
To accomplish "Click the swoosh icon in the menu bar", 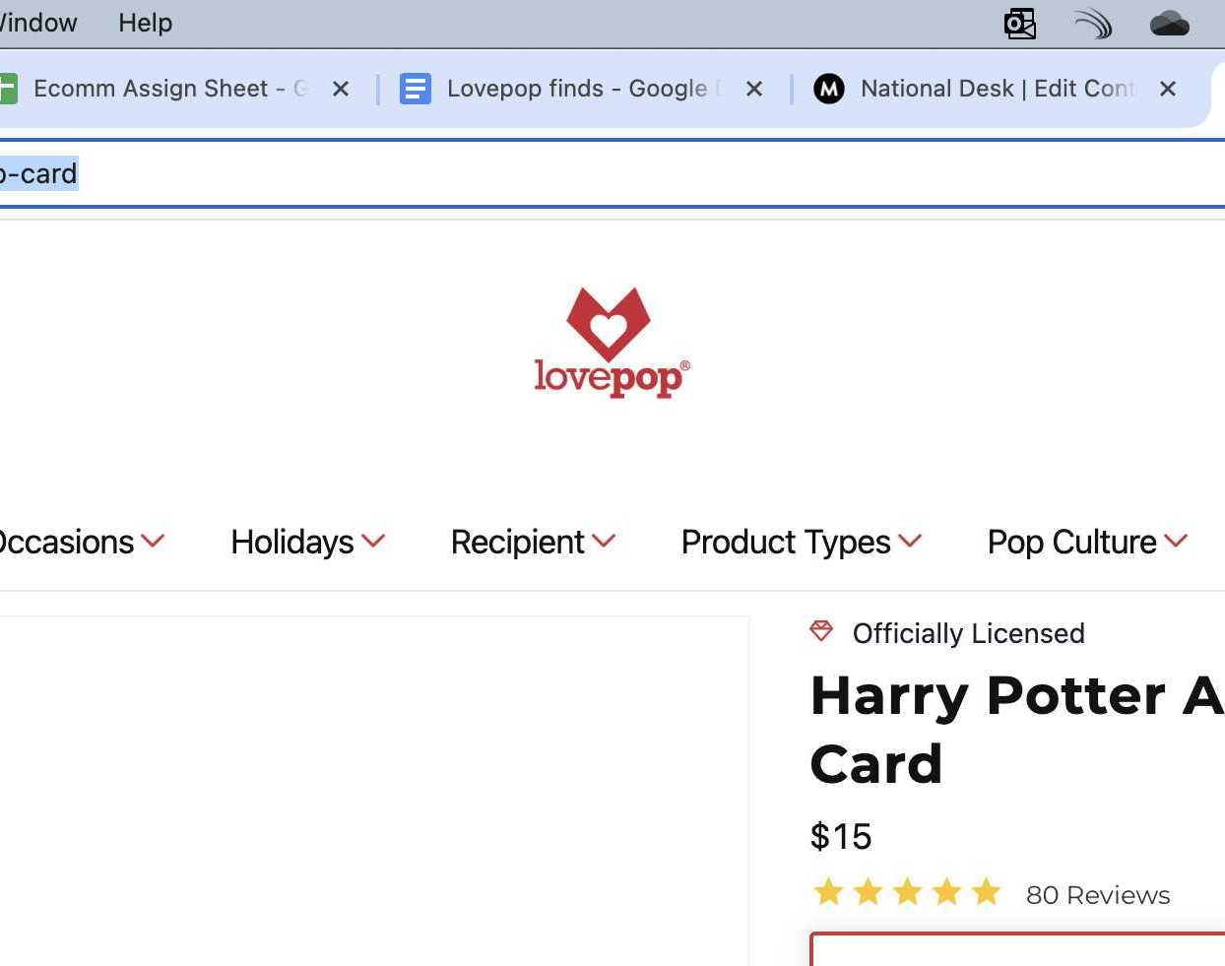I will (1093, 23).
